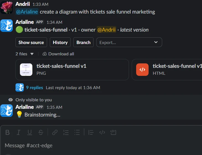Click the Show source button
Image resolution: width=202 pixels, height=155 pixels.
pos(31,42)
